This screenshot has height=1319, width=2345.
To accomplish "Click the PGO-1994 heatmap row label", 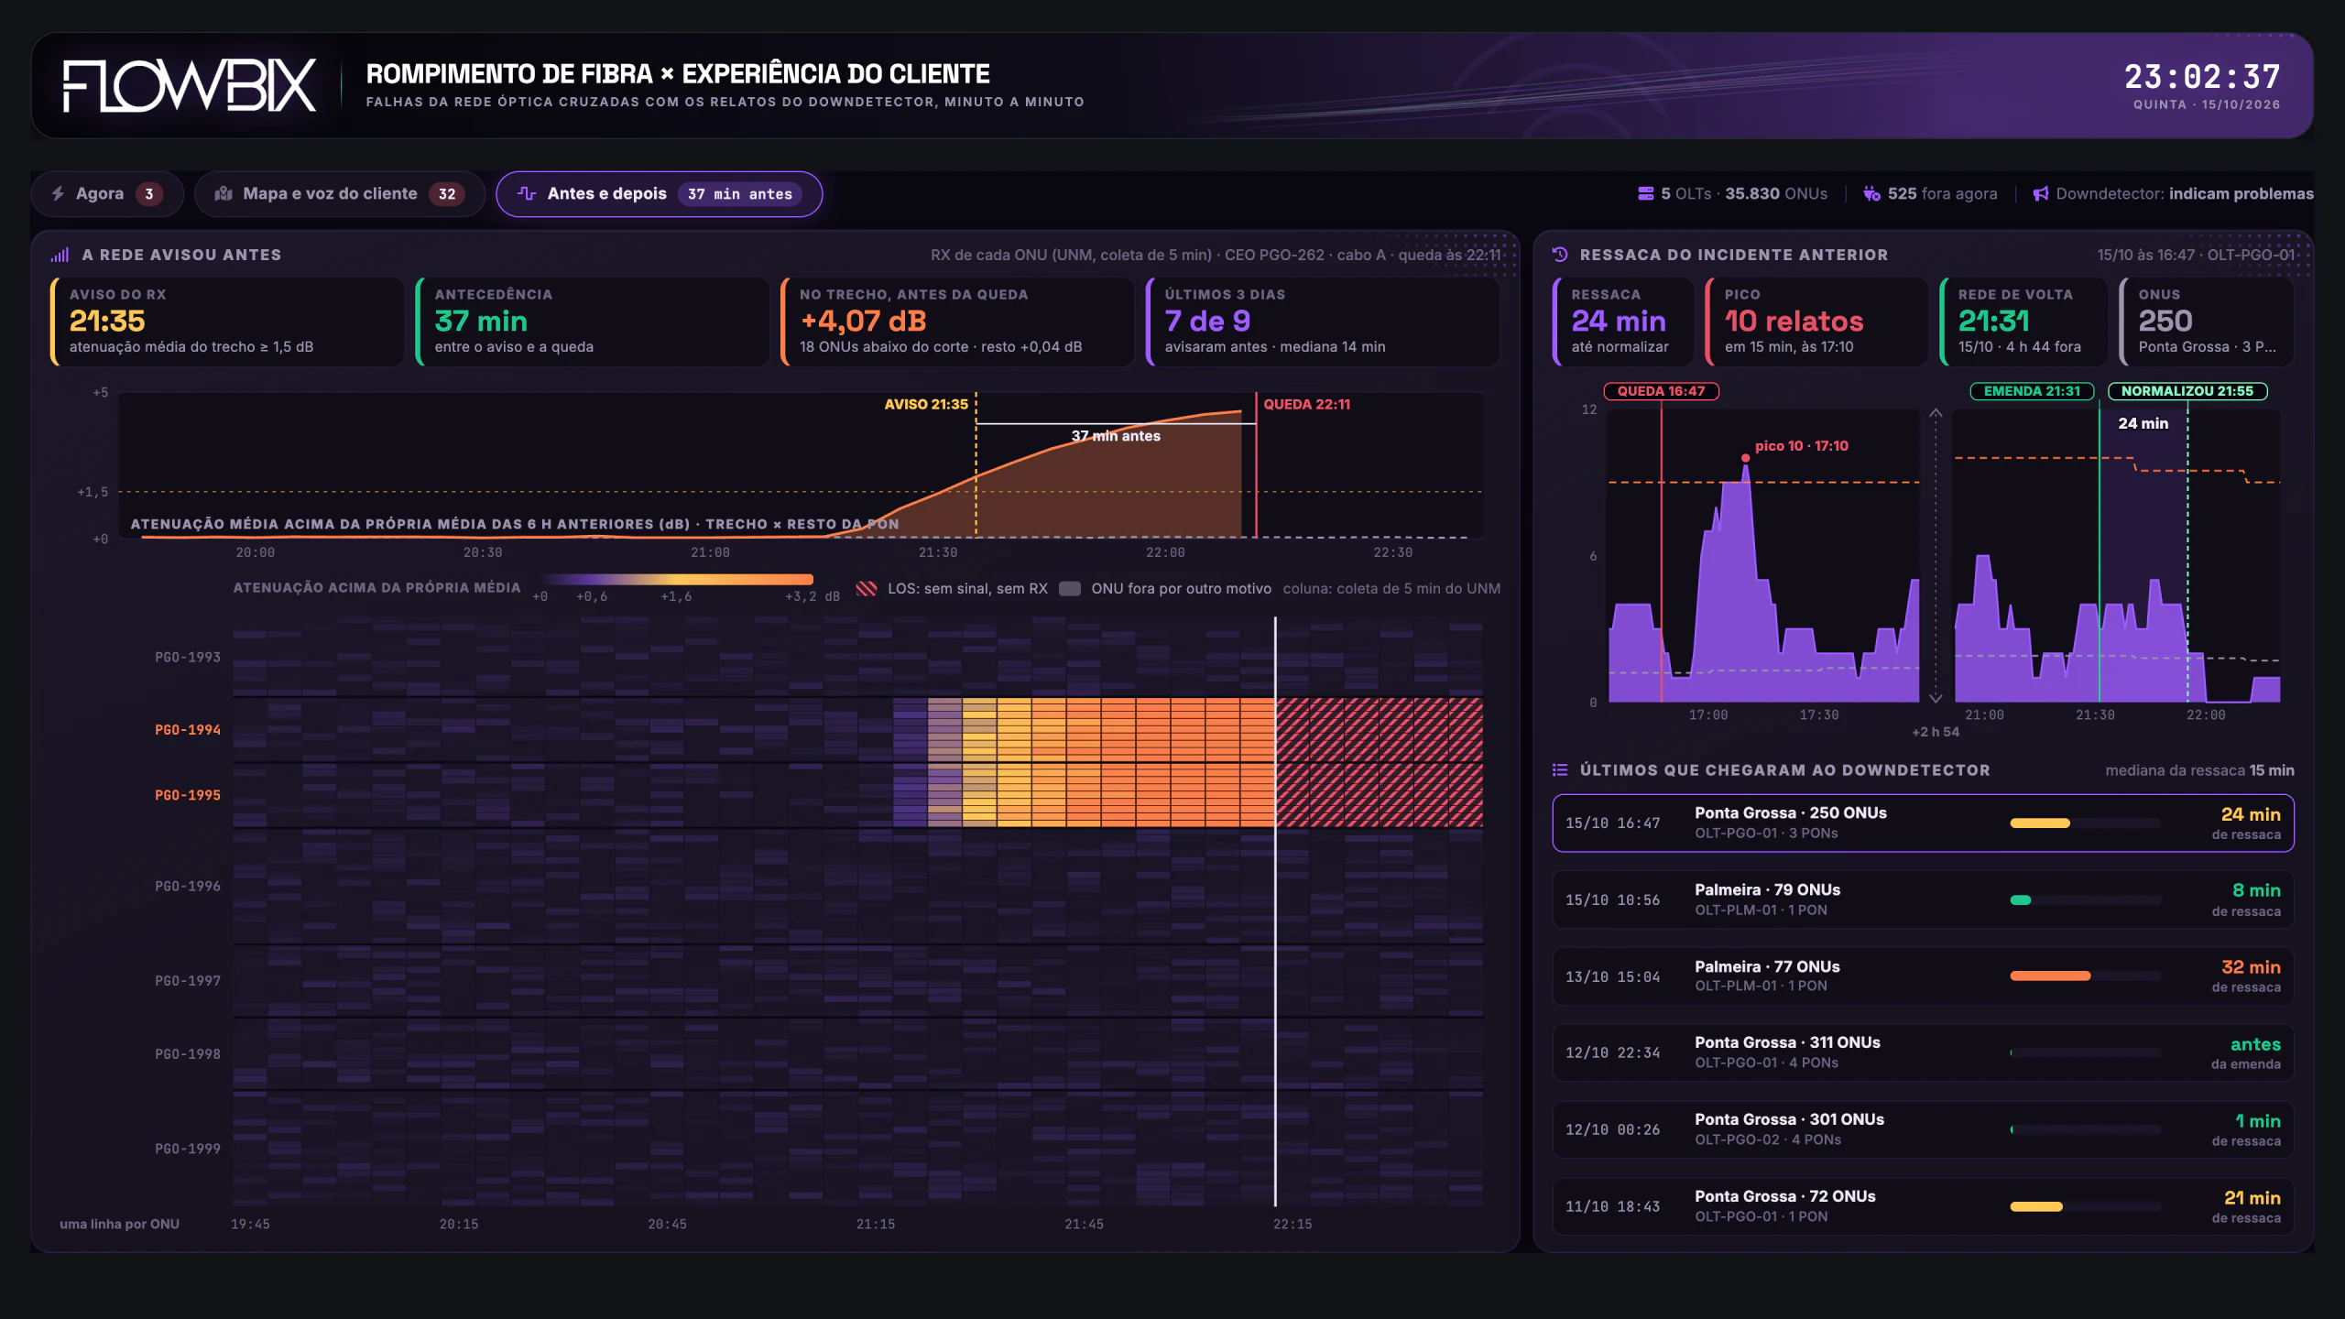I will coord(188,730).
